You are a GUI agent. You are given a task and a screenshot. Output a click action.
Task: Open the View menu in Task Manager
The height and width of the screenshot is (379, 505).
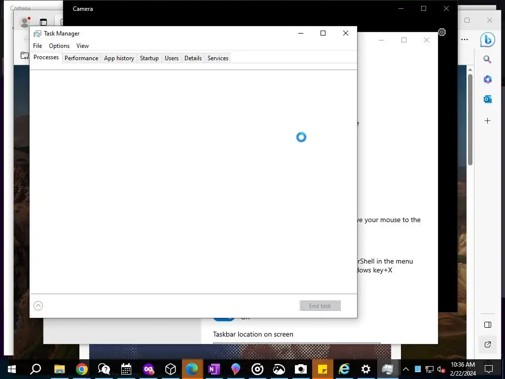[x=82, y=46]
